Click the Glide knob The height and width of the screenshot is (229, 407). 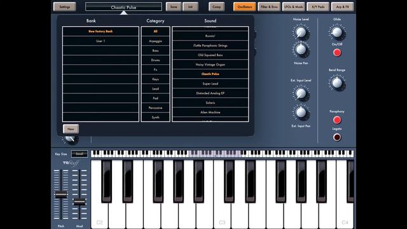point(337,32)
